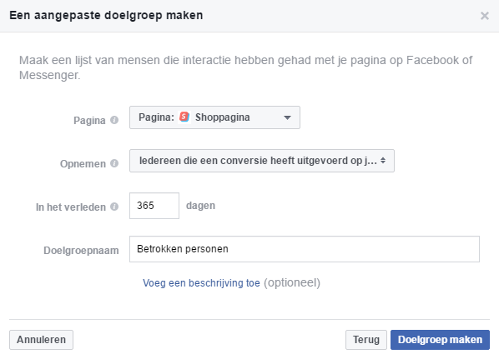Click the info icon beside Opnemen

[114, 163]
